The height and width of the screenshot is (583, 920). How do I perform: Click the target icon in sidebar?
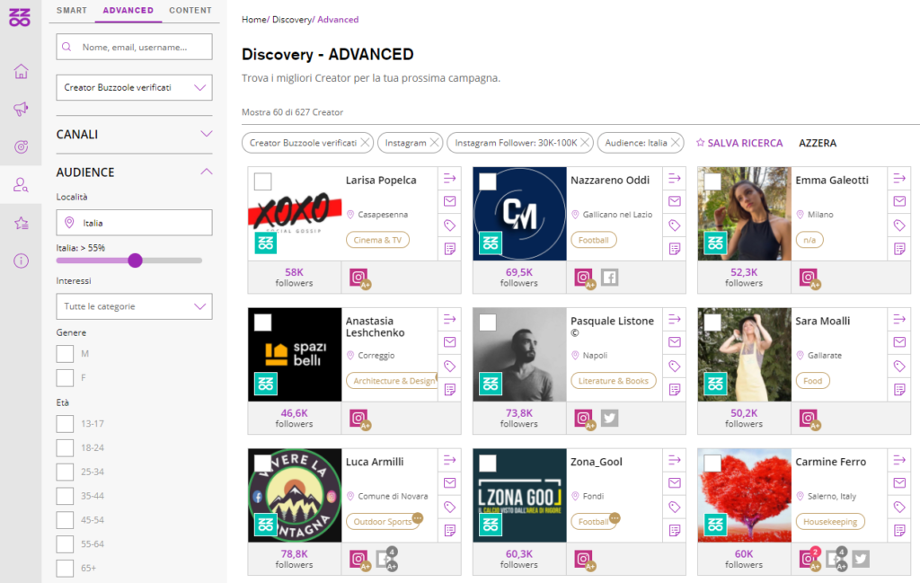[22, 146]
